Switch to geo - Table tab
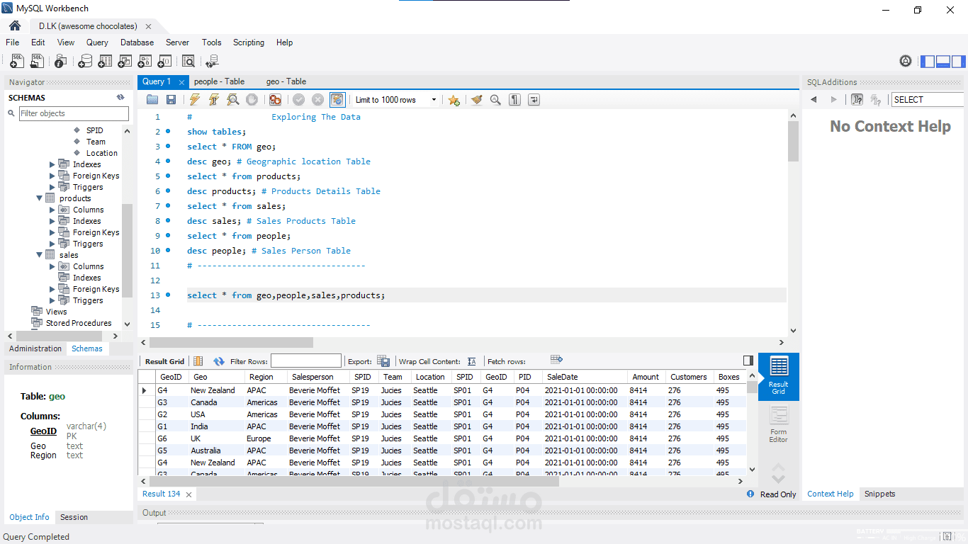This screenshot has height=544, width=968. [286, 81]
